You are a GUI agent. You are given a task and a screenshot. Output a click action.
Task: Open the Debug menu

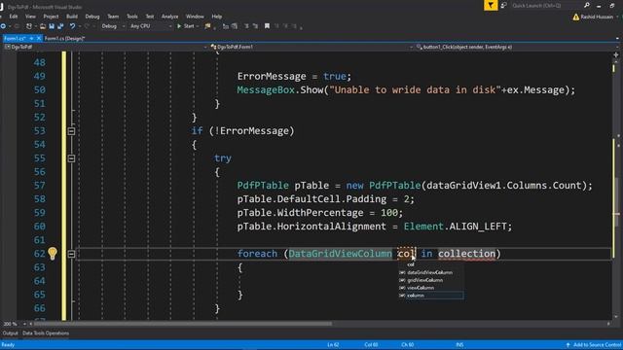(92, 17)
